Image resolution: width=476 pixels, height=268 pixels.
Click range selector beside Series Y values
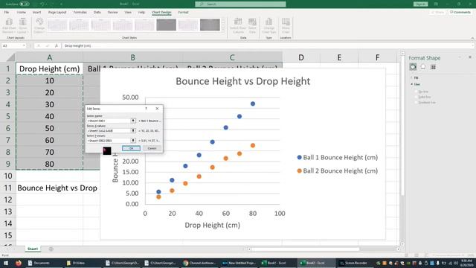[133, 141]
